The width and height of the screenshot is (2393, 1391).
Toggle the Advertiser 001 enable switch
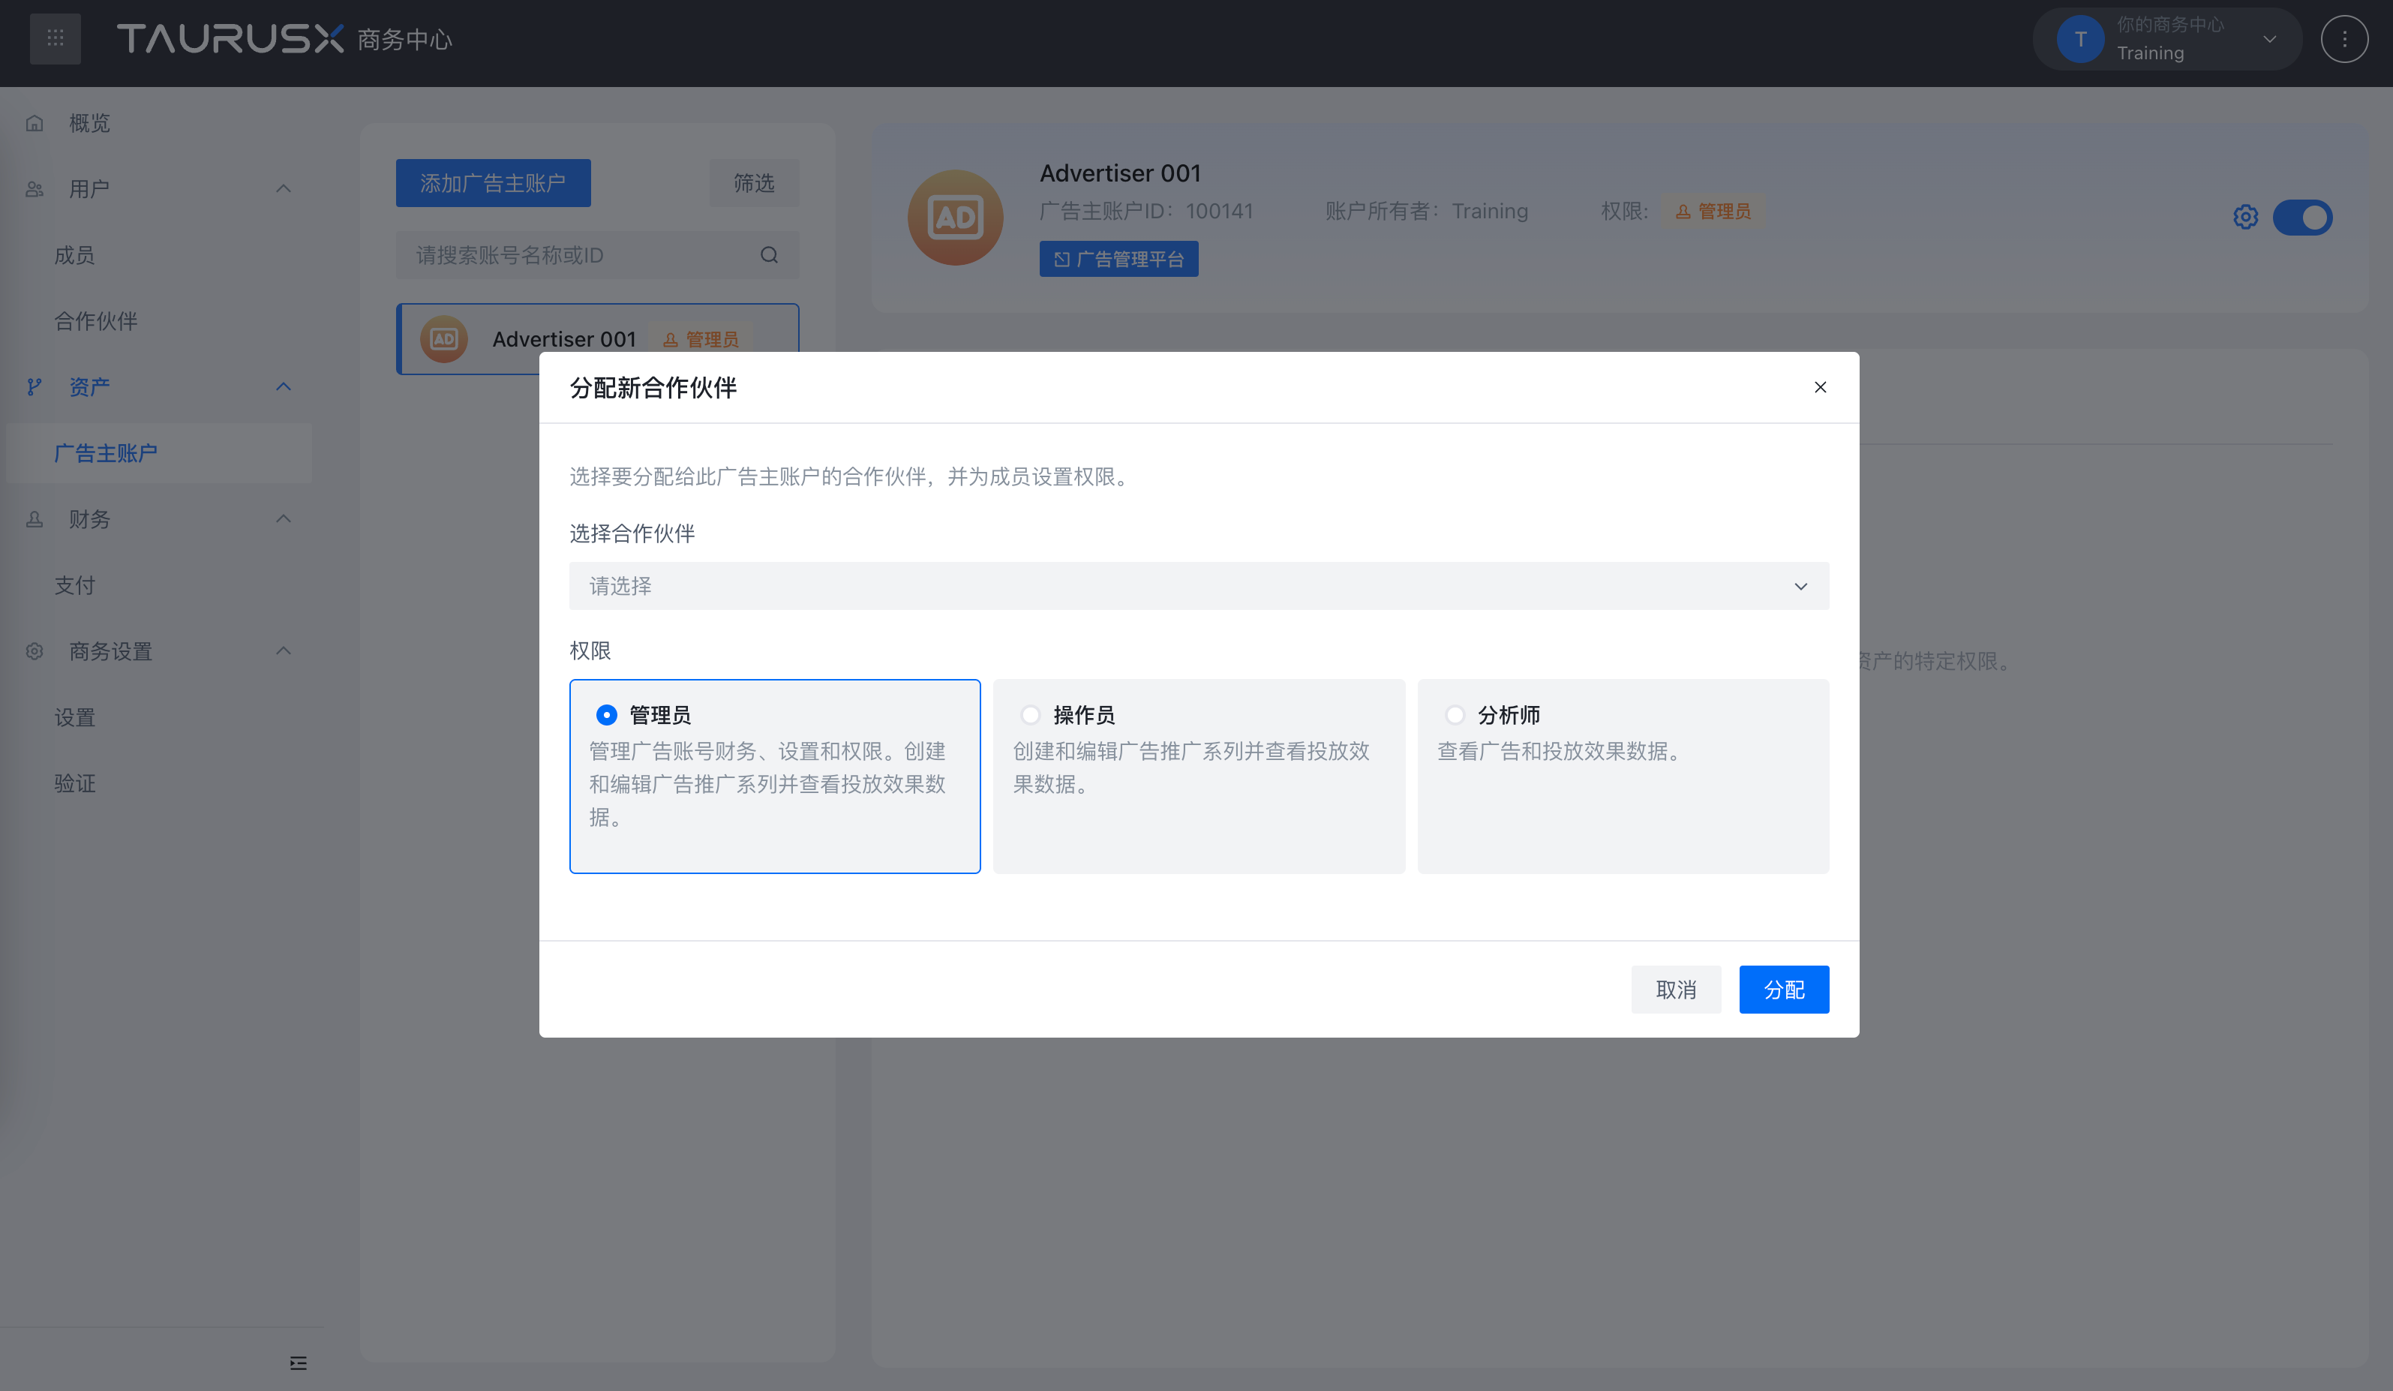click(x=2301, y=217)
